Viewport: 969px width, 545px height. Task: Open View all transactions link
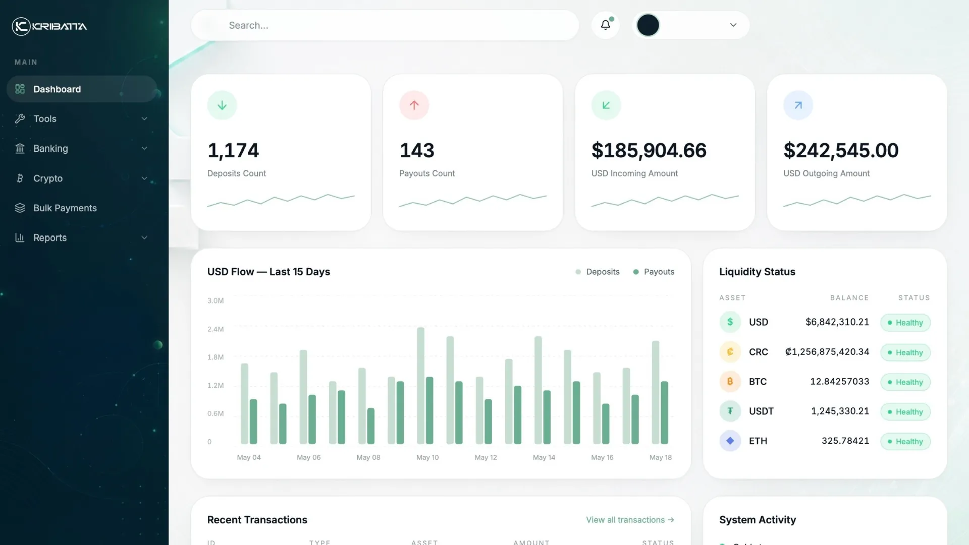pos(630,520)
